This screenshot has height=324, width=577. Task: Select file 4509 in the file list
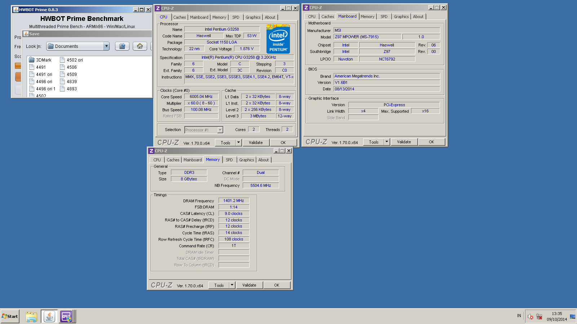point(68,75)
